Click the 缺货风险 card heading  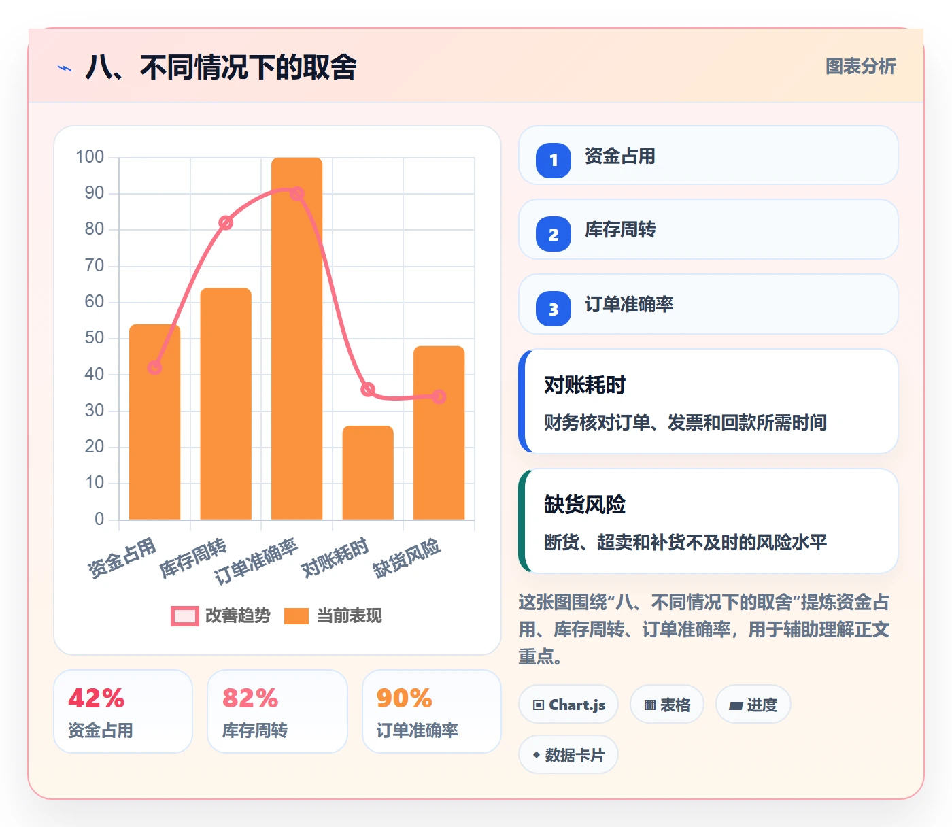coord(585,505)
